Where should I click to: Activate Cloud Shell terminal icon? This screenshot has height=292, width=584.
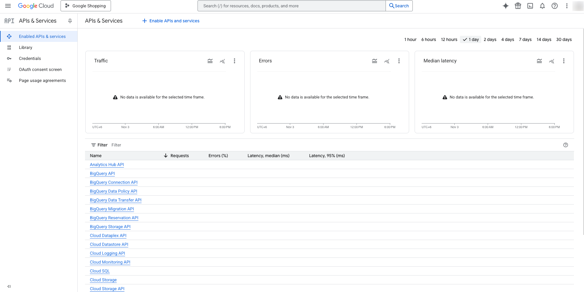click(x=530, y=6)
